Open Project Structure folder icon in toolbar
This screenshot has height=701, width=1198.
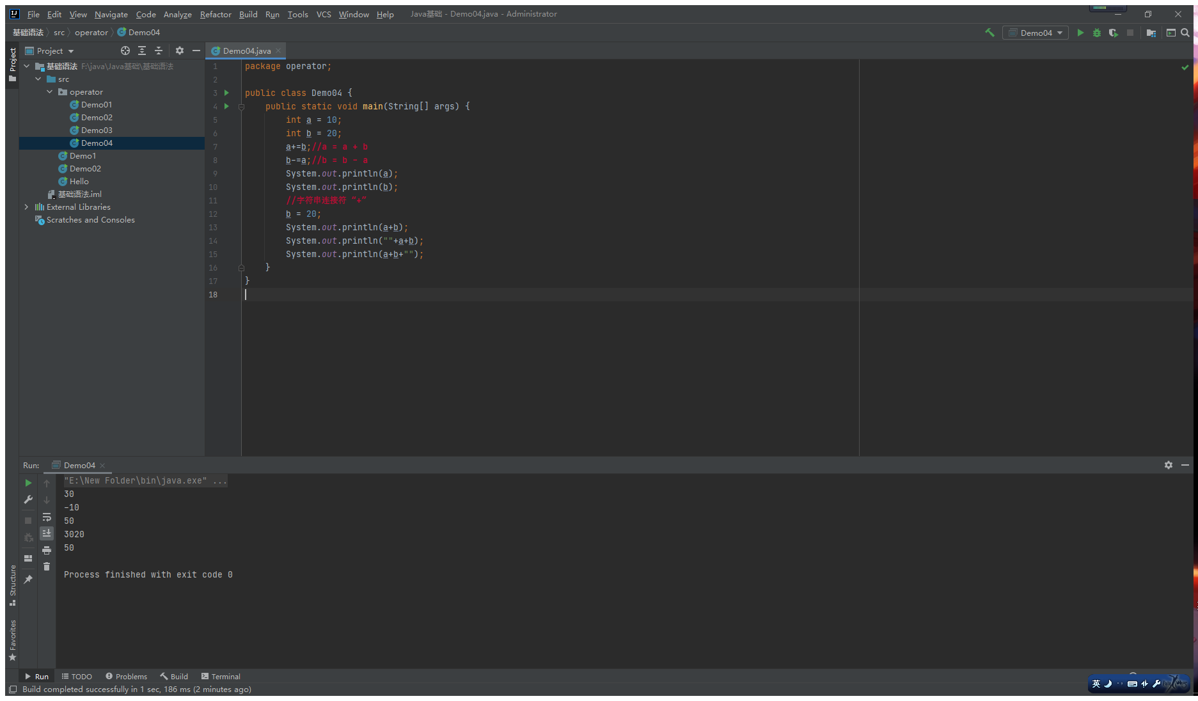click(x=1151, y=33)
